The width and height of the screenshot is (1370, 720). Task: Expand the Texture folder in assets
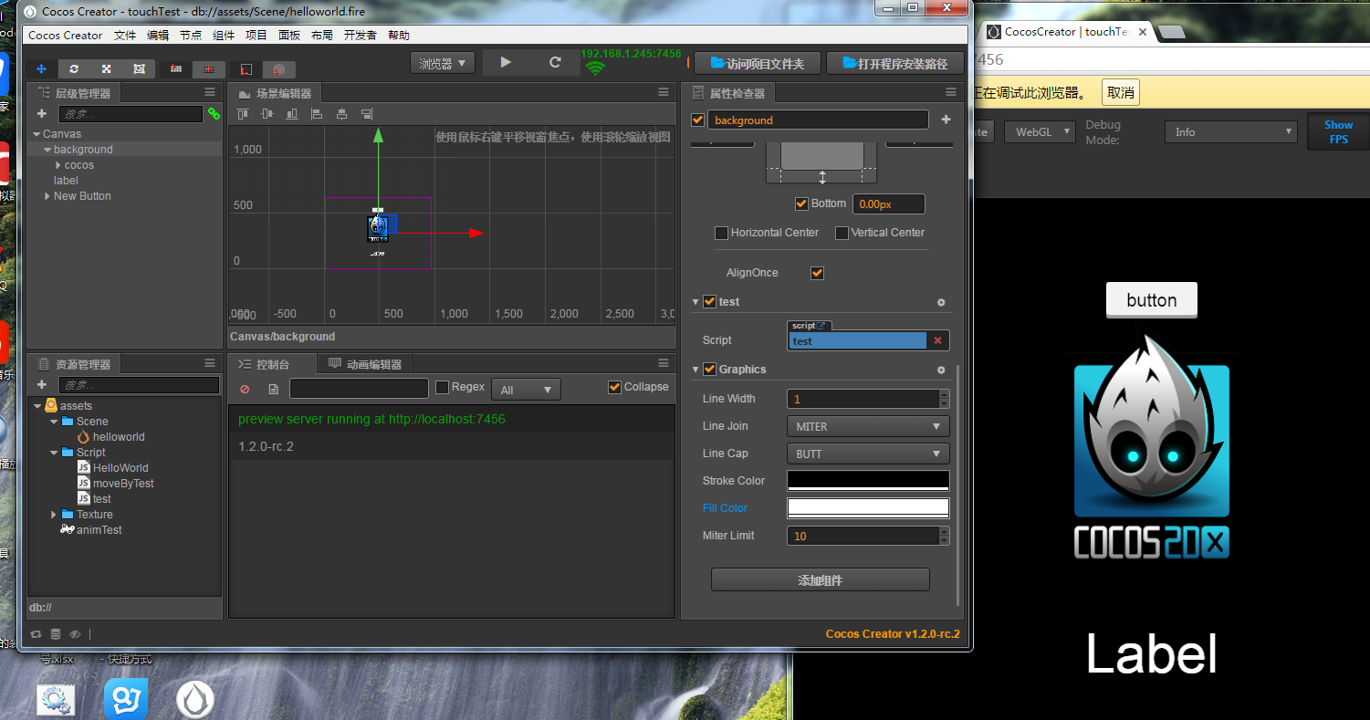click(x=54, y=515)
